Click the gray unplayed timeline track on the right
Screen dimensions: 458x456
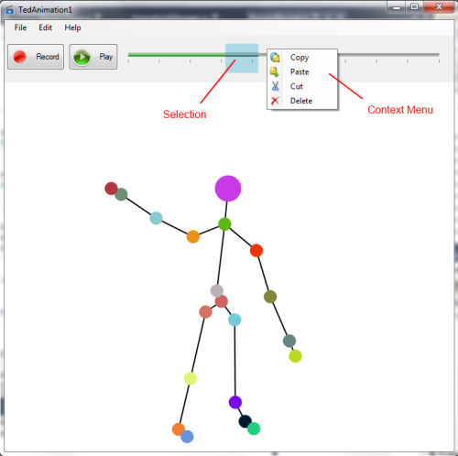pos(388,55)
